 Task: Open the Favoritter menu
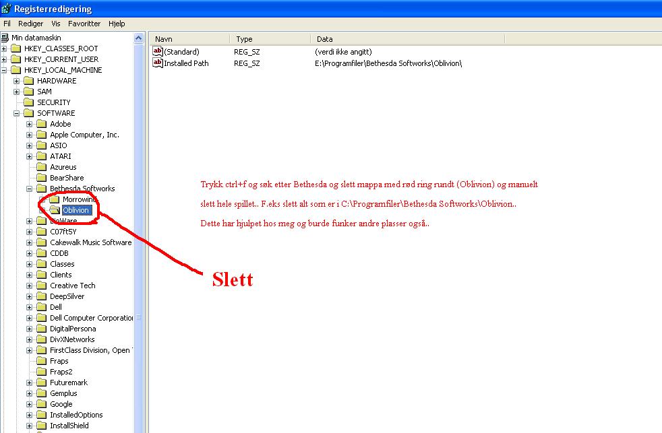[84, 24]
